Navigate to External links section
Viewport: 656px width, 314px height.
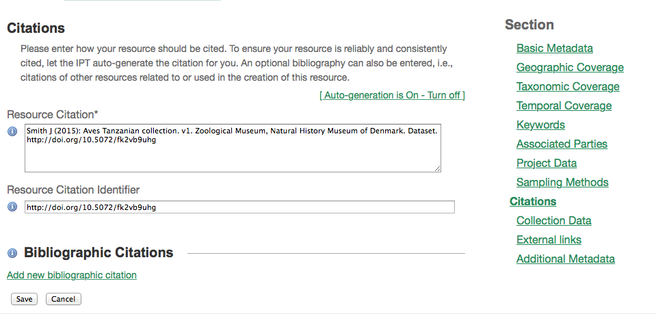549,240
